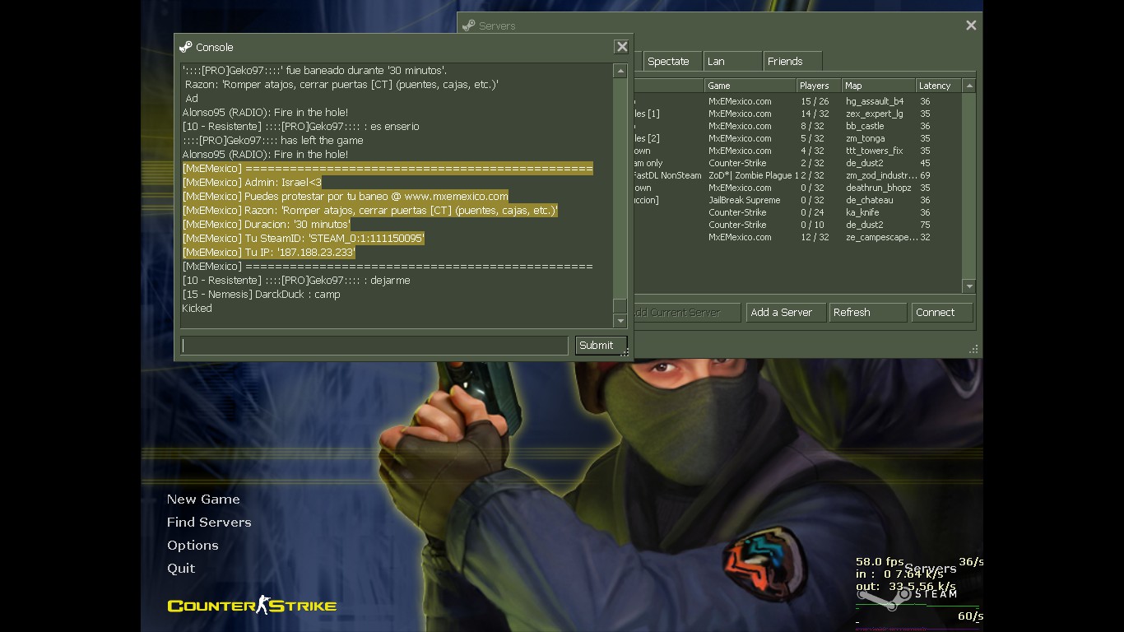Click the 'Kicked' console line
The image size is (1124, 632).
197,309
